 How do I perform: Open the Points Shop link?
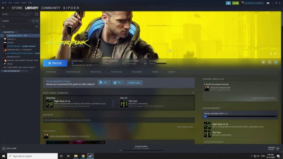click(96, 72)
